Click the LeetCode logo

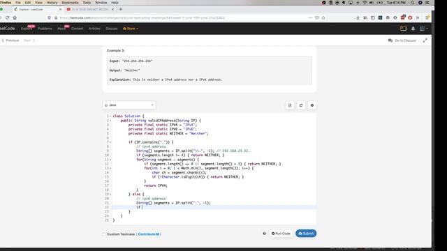click(x=8, y=29)
